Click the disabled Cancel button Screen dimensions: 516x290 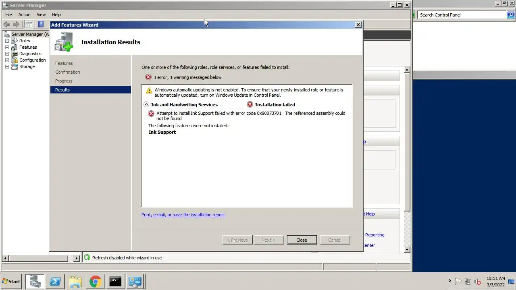(335, 240)
